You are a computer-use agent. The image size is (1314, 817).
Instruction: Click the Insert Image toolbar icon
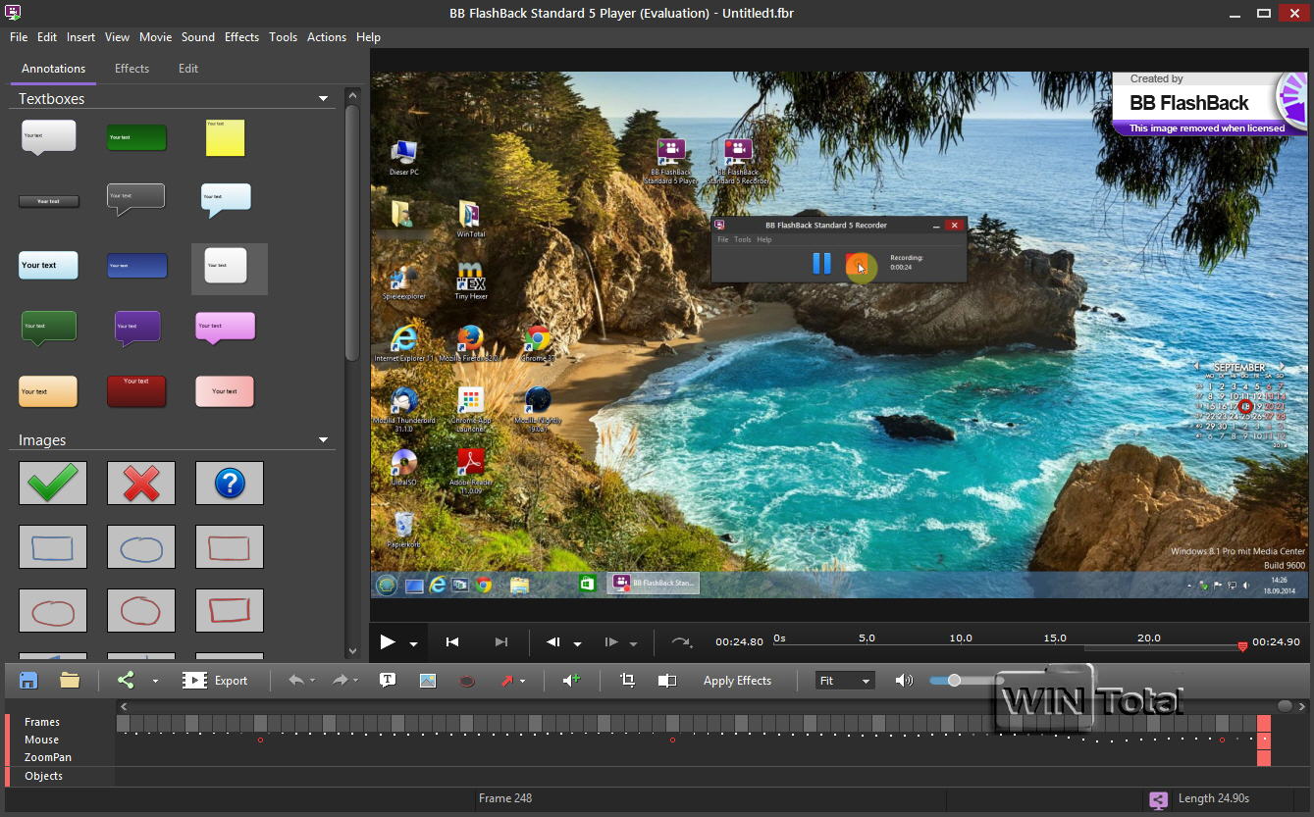428,680
